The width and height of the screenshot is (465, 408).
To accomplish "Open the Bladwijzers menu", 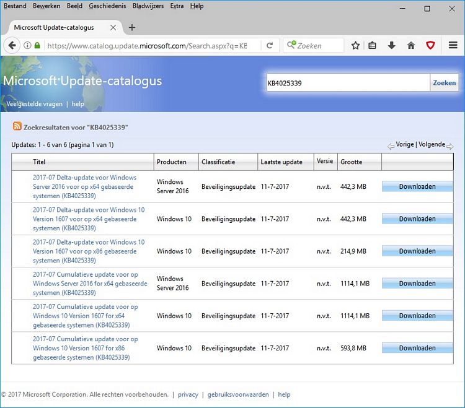I will (148, 6).
